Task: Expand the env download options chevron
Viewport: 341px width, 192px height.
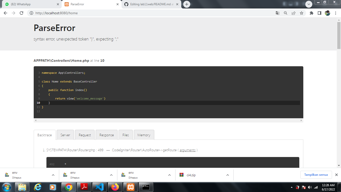Action: tap(53, 175)
